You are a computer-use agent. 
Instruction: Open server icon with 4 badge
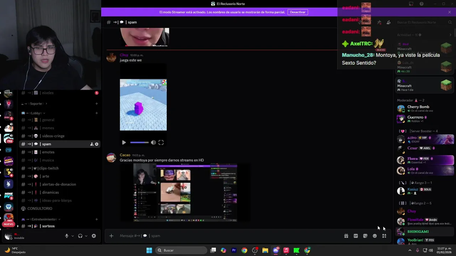pos(9,172)
